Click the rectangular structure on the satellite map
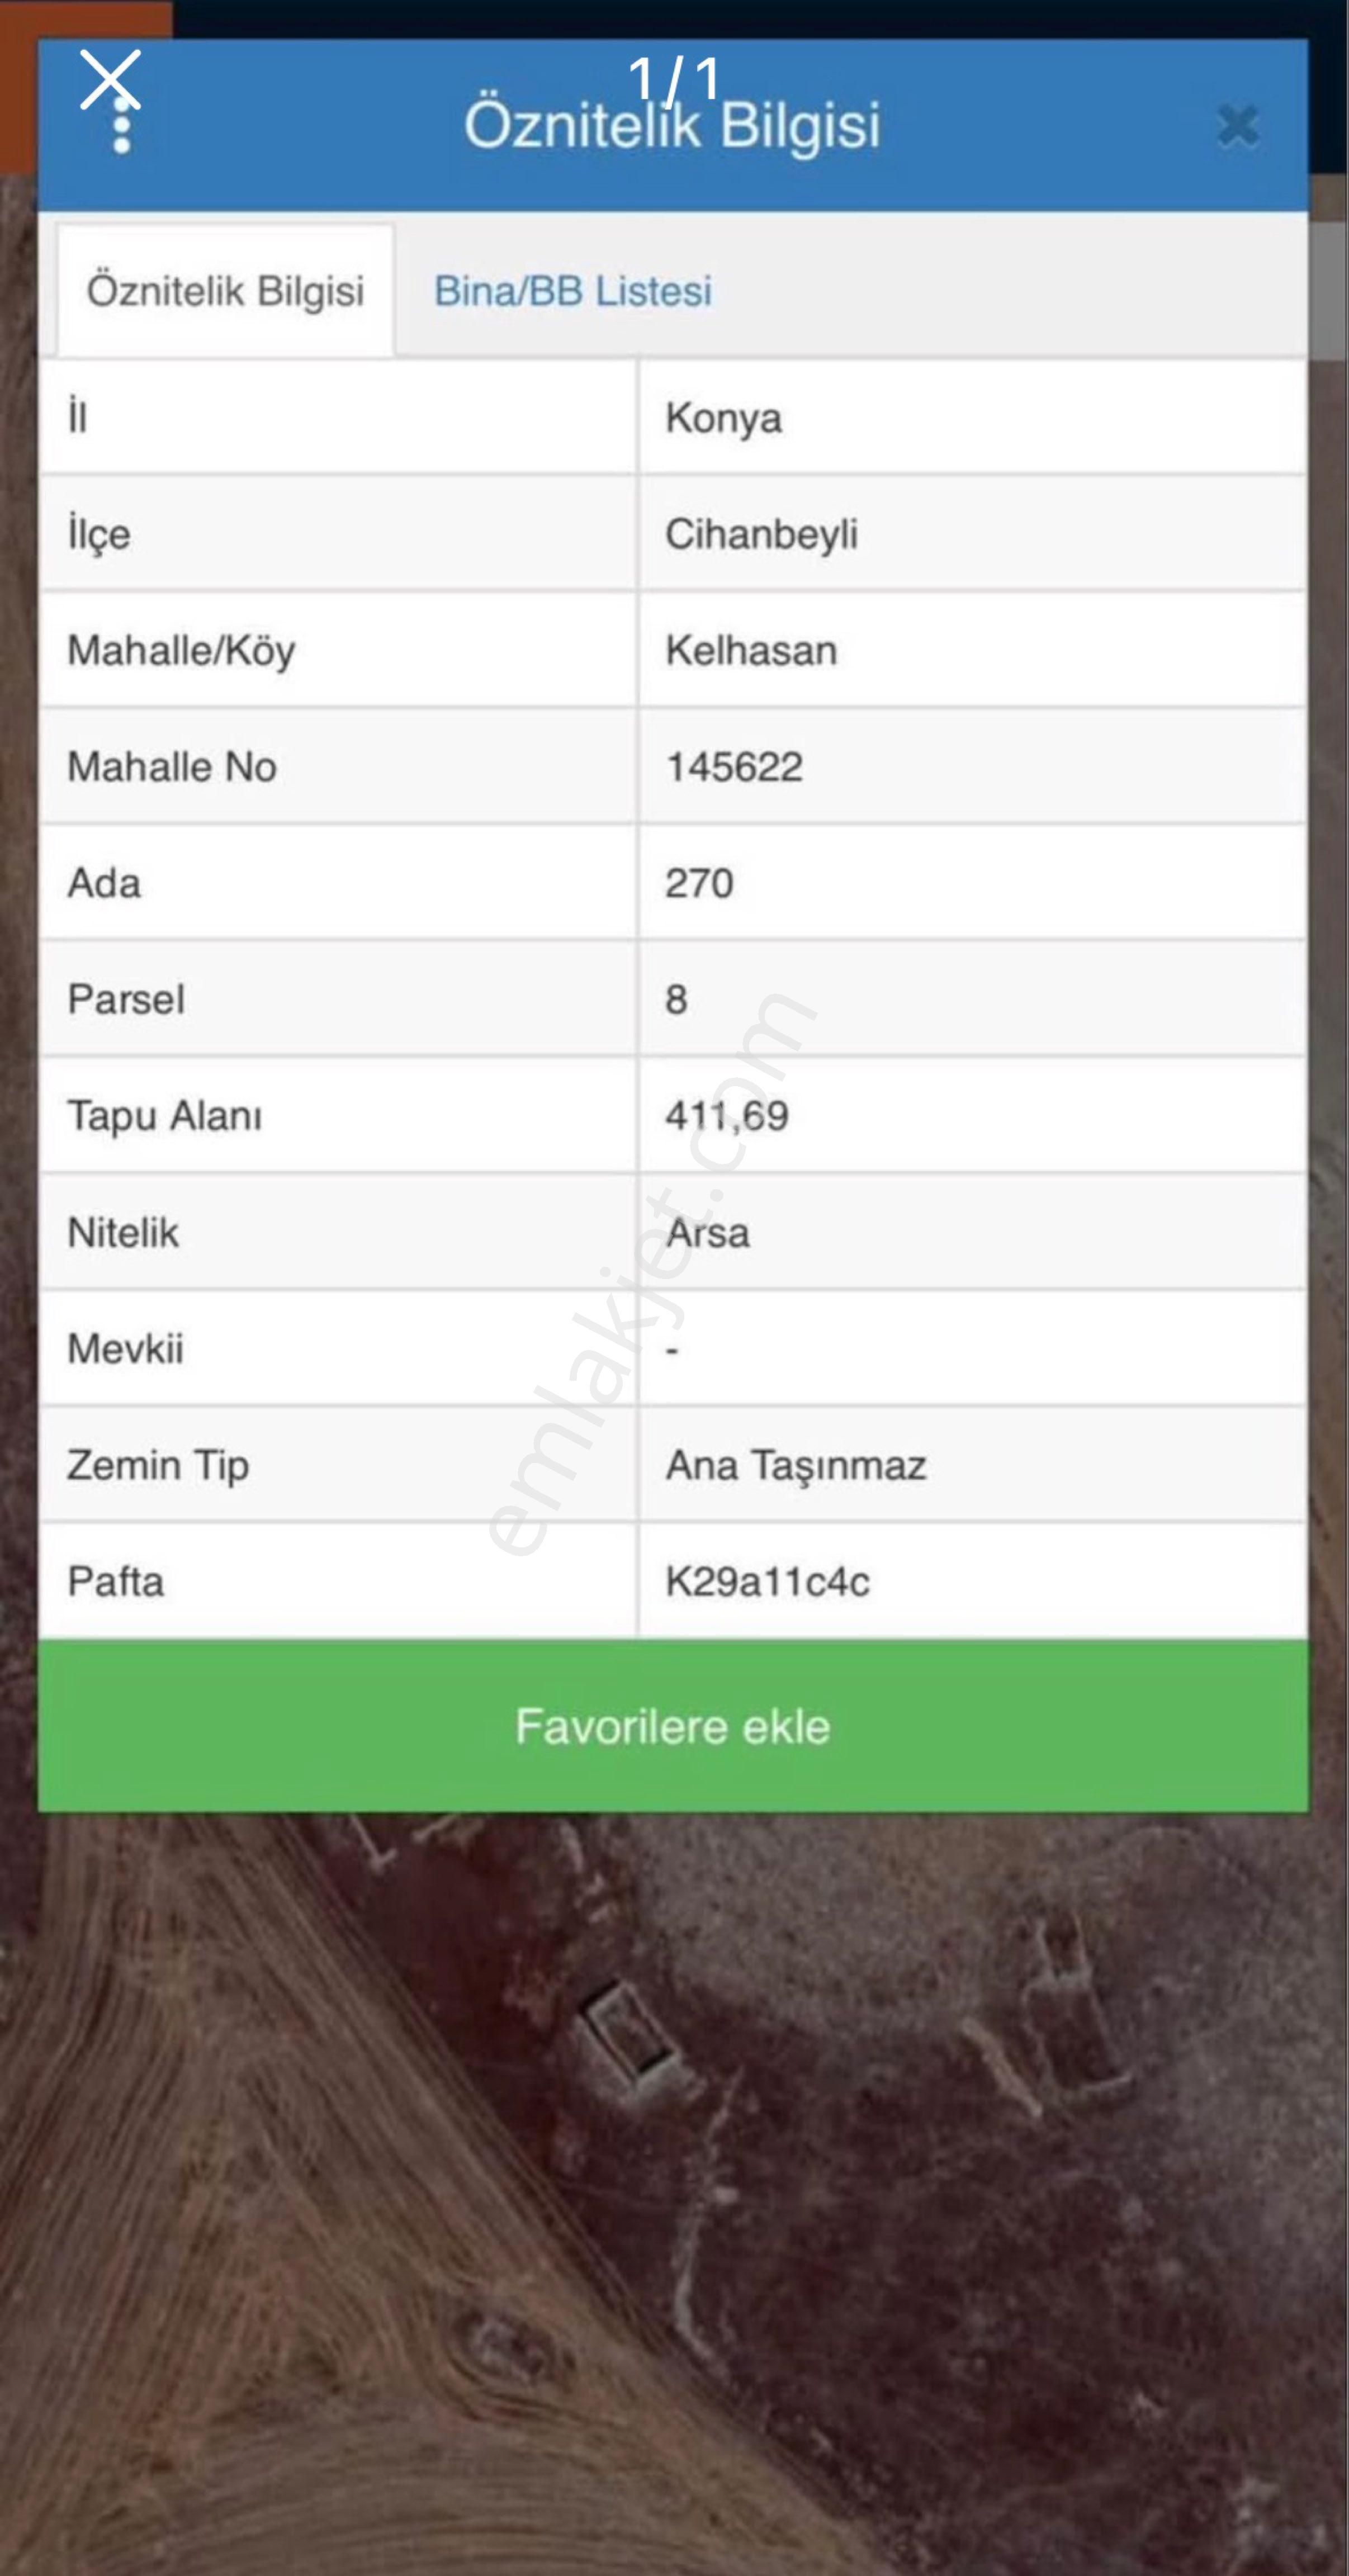The height and width of the screenshot is (2576, 1349). 628,2031
